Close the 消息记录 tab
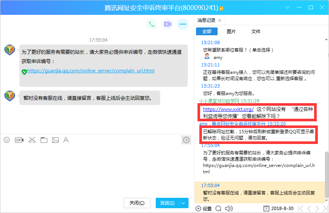 (x=220, y=20)
